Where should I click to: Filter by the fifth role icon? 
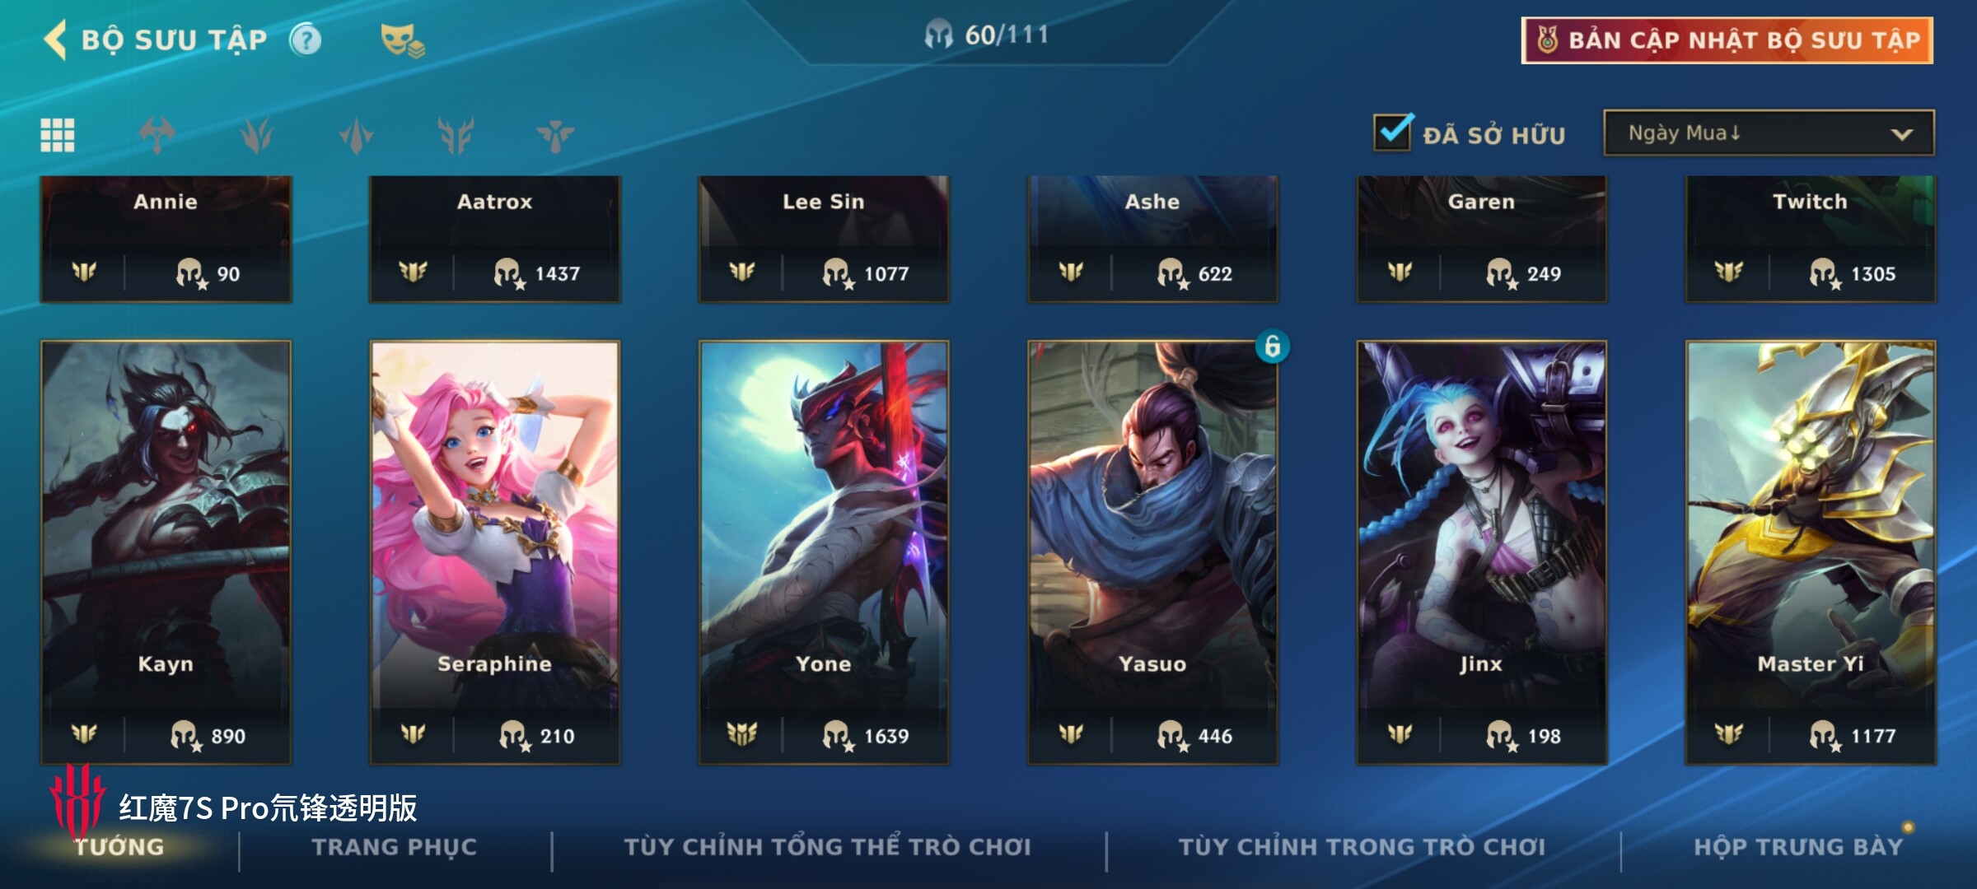556,135
